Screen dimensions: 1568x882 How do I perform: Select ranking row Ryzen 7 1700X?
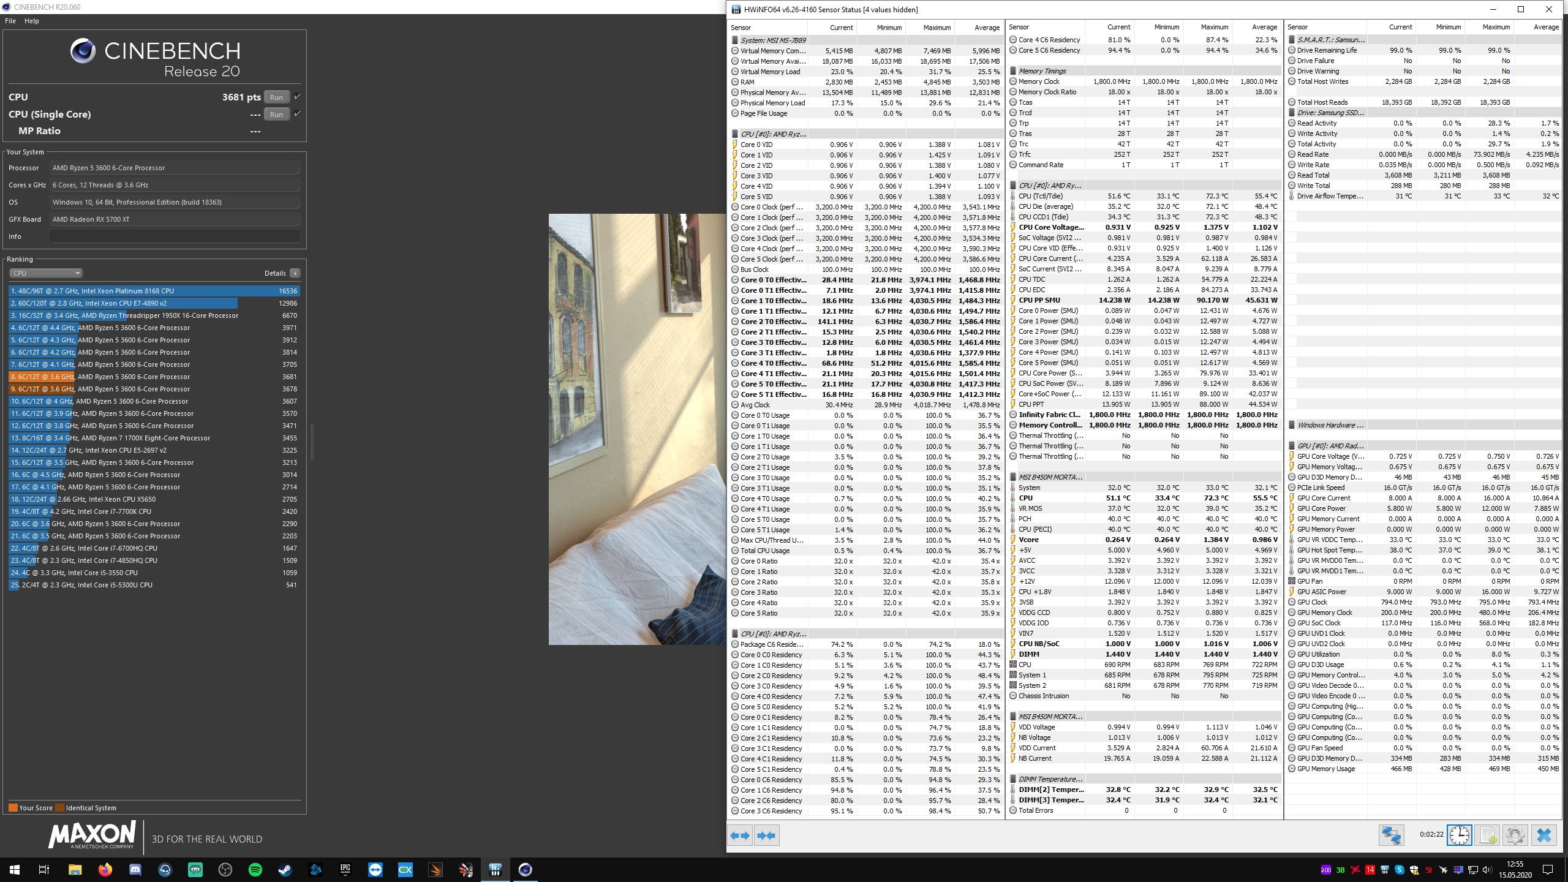click(x=154, y=438)
